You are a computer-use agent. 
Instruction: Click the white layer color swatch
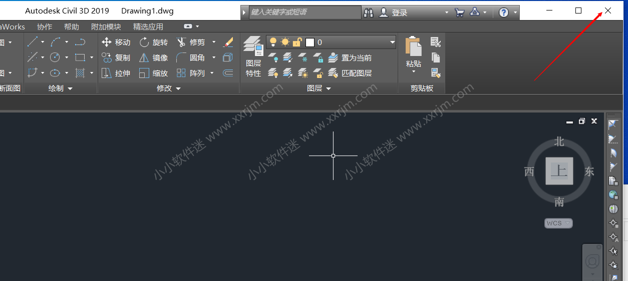309,42
